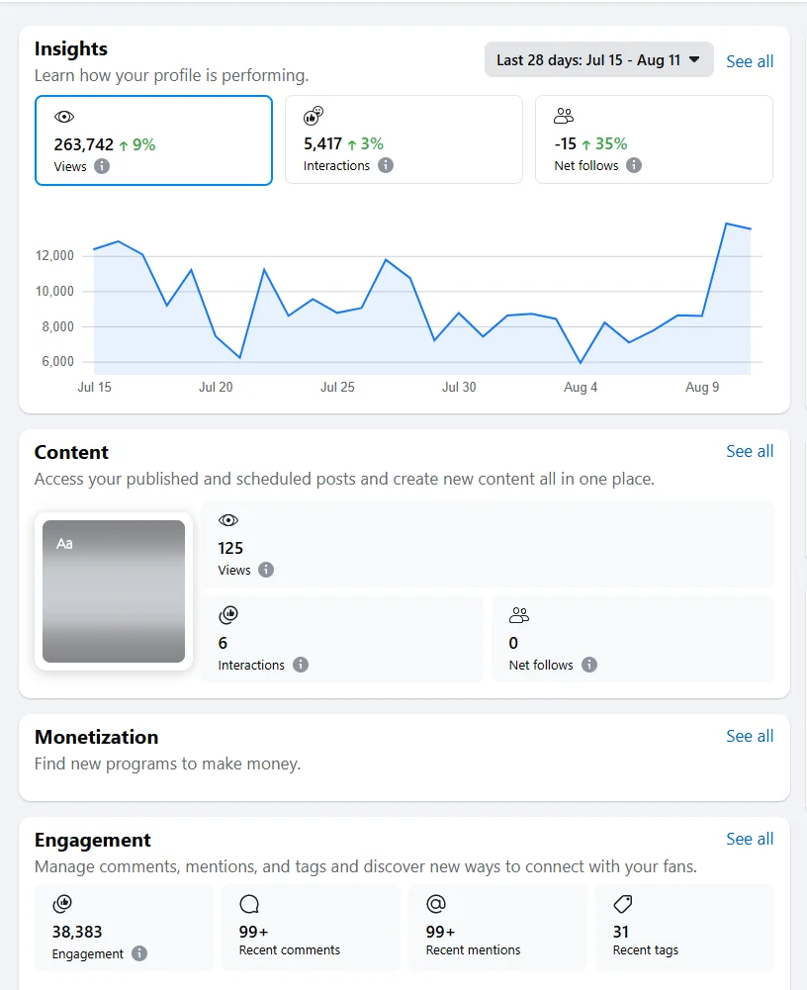Click the eye icon in Insights Views card

click(64, 117)
